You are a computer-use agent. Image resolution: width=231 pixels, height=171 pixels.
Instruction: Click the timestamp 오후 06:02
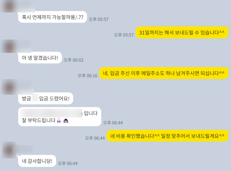(74, 60)
